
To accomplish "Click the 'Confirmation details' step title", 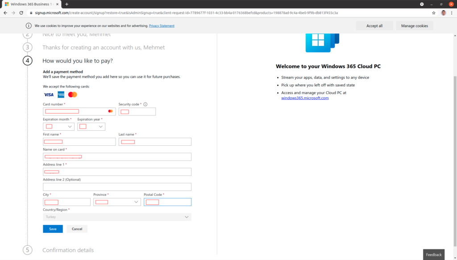I will coord(68,250).
